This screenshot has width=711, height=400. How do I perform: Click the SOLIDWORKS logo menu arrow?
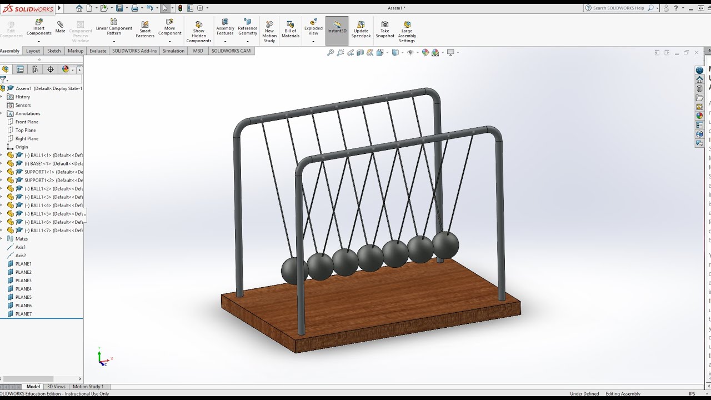point(59,8)
